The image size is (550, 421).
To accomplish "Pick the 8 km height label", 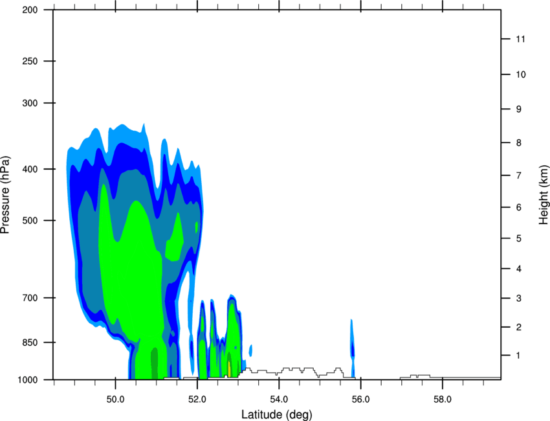I will (519, 143).
